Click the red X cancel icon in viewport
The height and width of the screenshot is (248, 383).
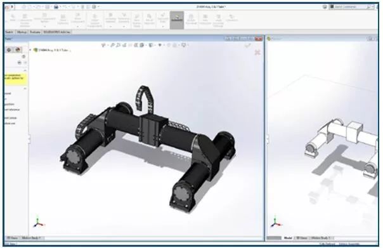257,52
